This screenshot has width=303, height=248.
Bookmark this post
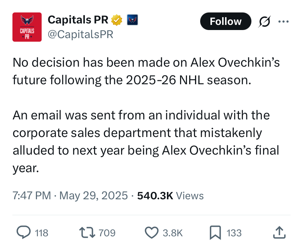(216, 233)
